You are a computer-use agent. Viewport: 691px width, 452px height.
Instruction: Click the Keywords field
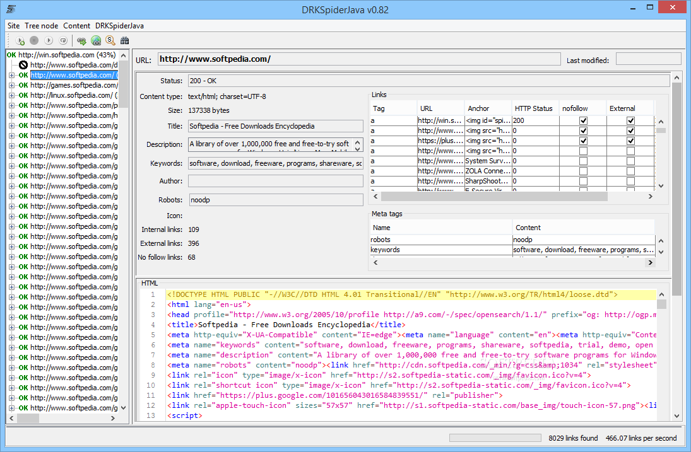[275, 163]
